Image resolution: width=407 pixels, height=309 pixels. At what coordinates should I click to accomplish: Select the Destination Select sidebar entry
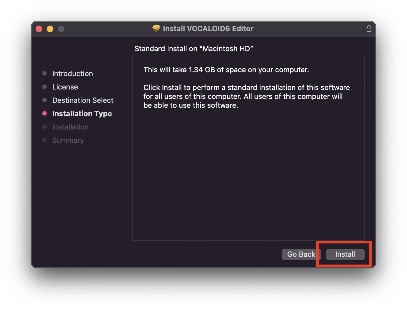tap(83, 100)
